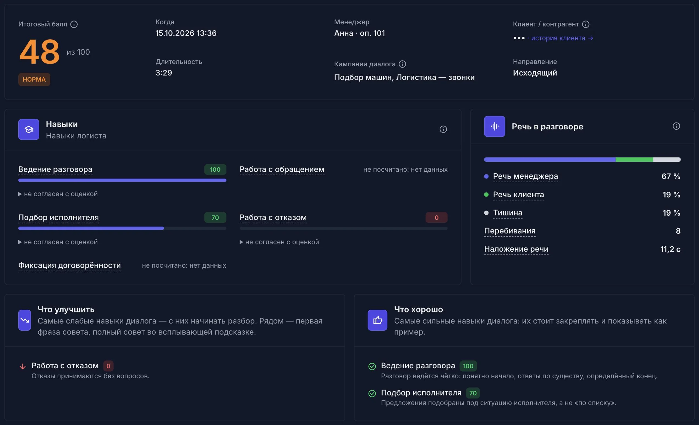Click the Подбор исполнителя progress bar
Image resolution: width=699 pixels, height=425 pixels.
[122, 228]
